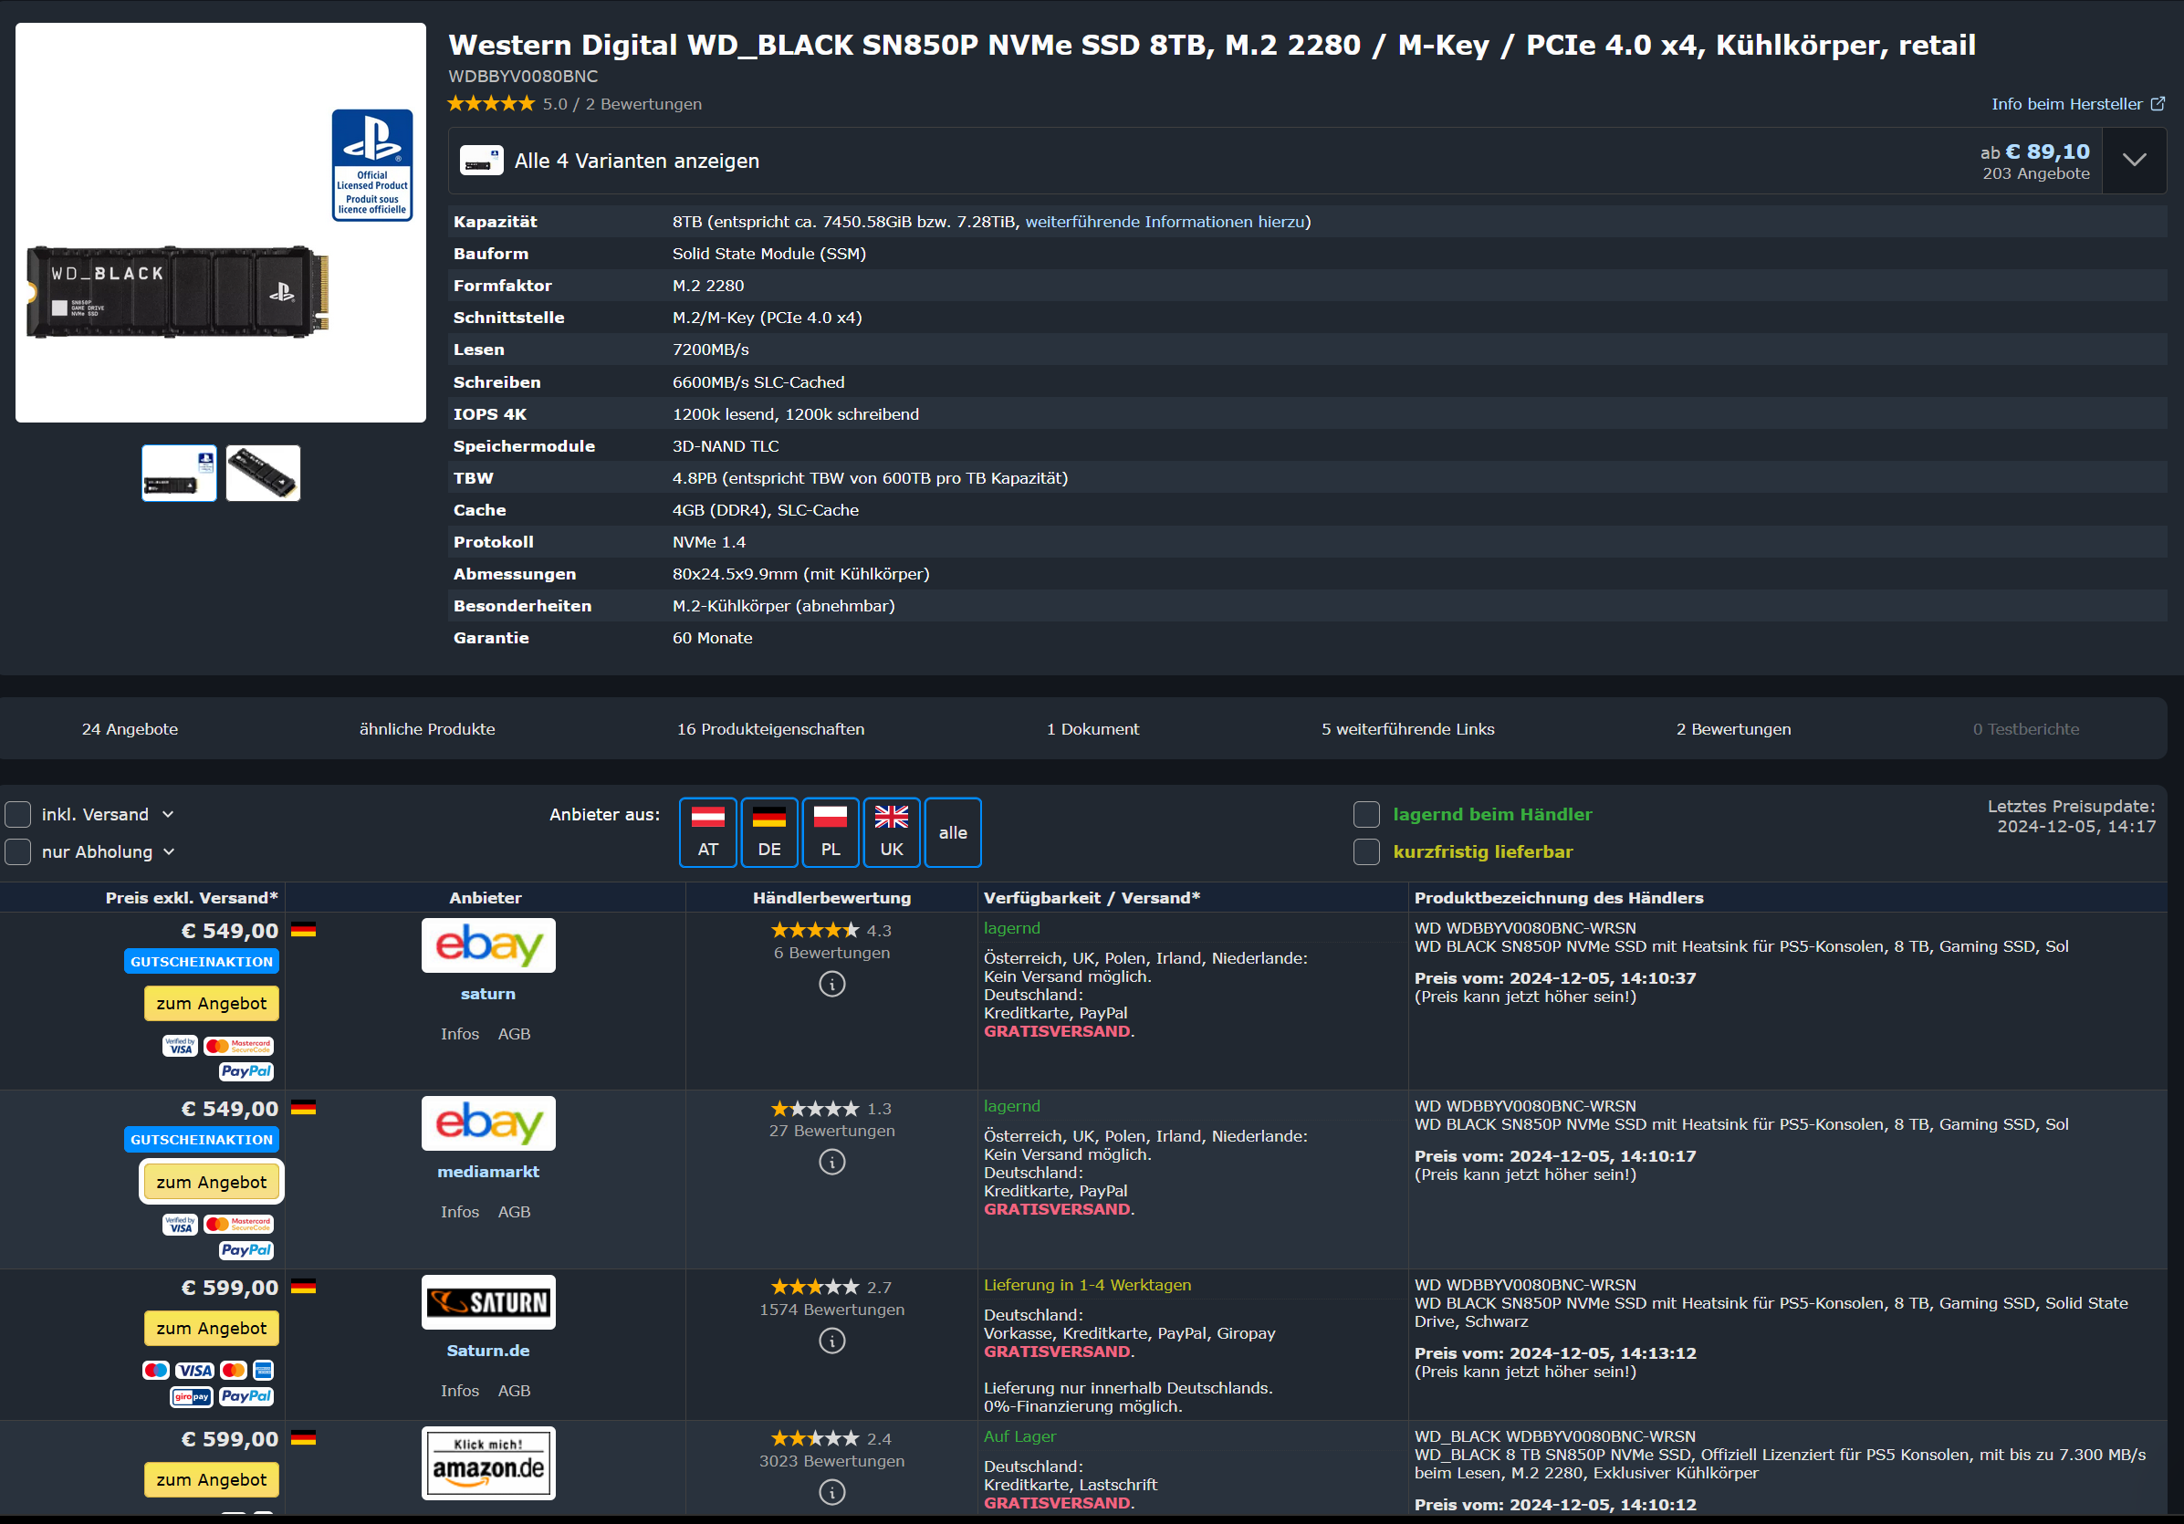Open the inkl. Versand dropdown arrow
The image size is (2184, 1524).
point(168,814)
